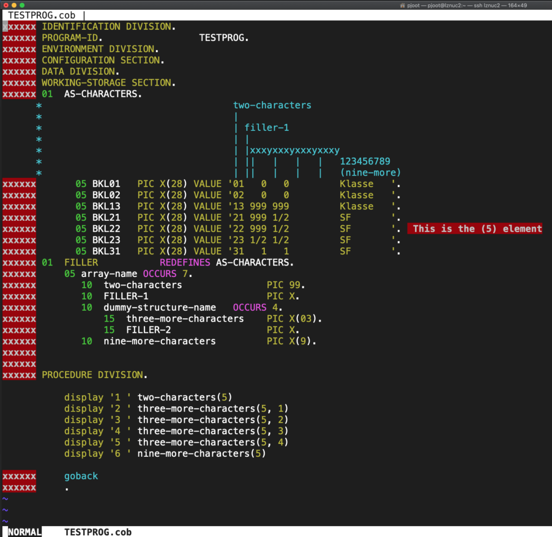Click 'ENVIRONMENT DIVISION.' line
The image size is (552, 537).
[x=100, y=49]
